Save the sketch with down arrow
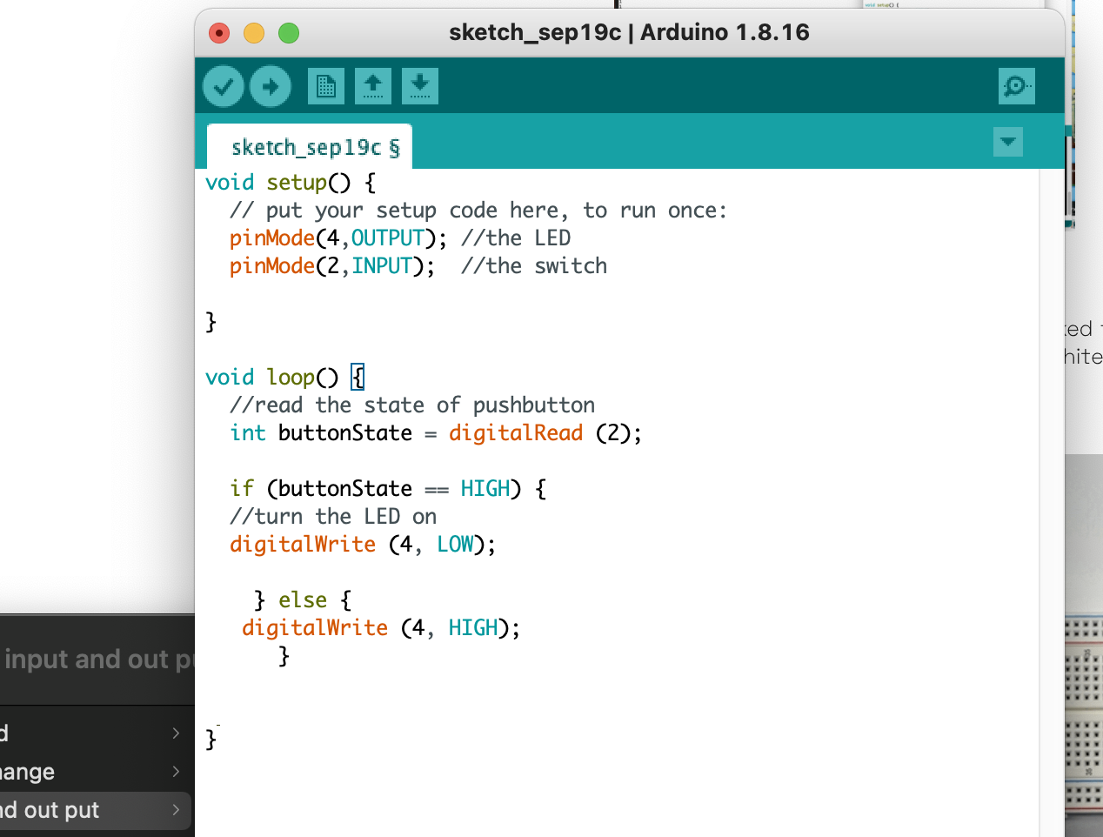The width and height of the screenshot is (1103, 837). [x=420, y=86]
